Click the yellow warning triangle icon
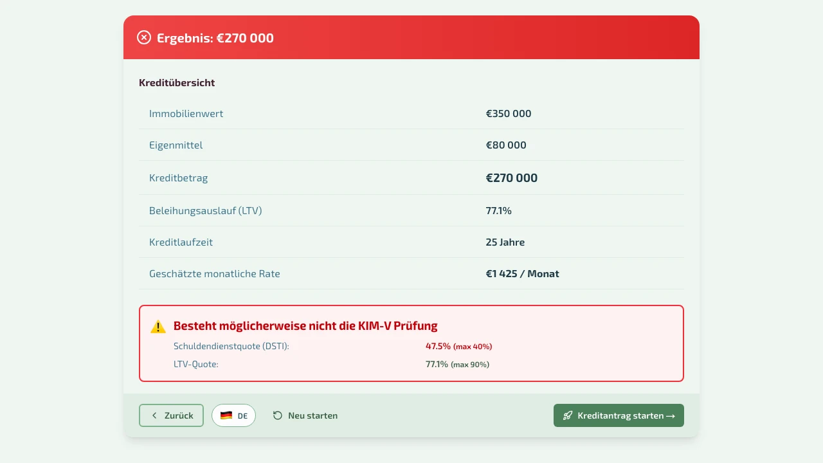Image resolution: width=823 pixels, height=463 pixels. 158,327
